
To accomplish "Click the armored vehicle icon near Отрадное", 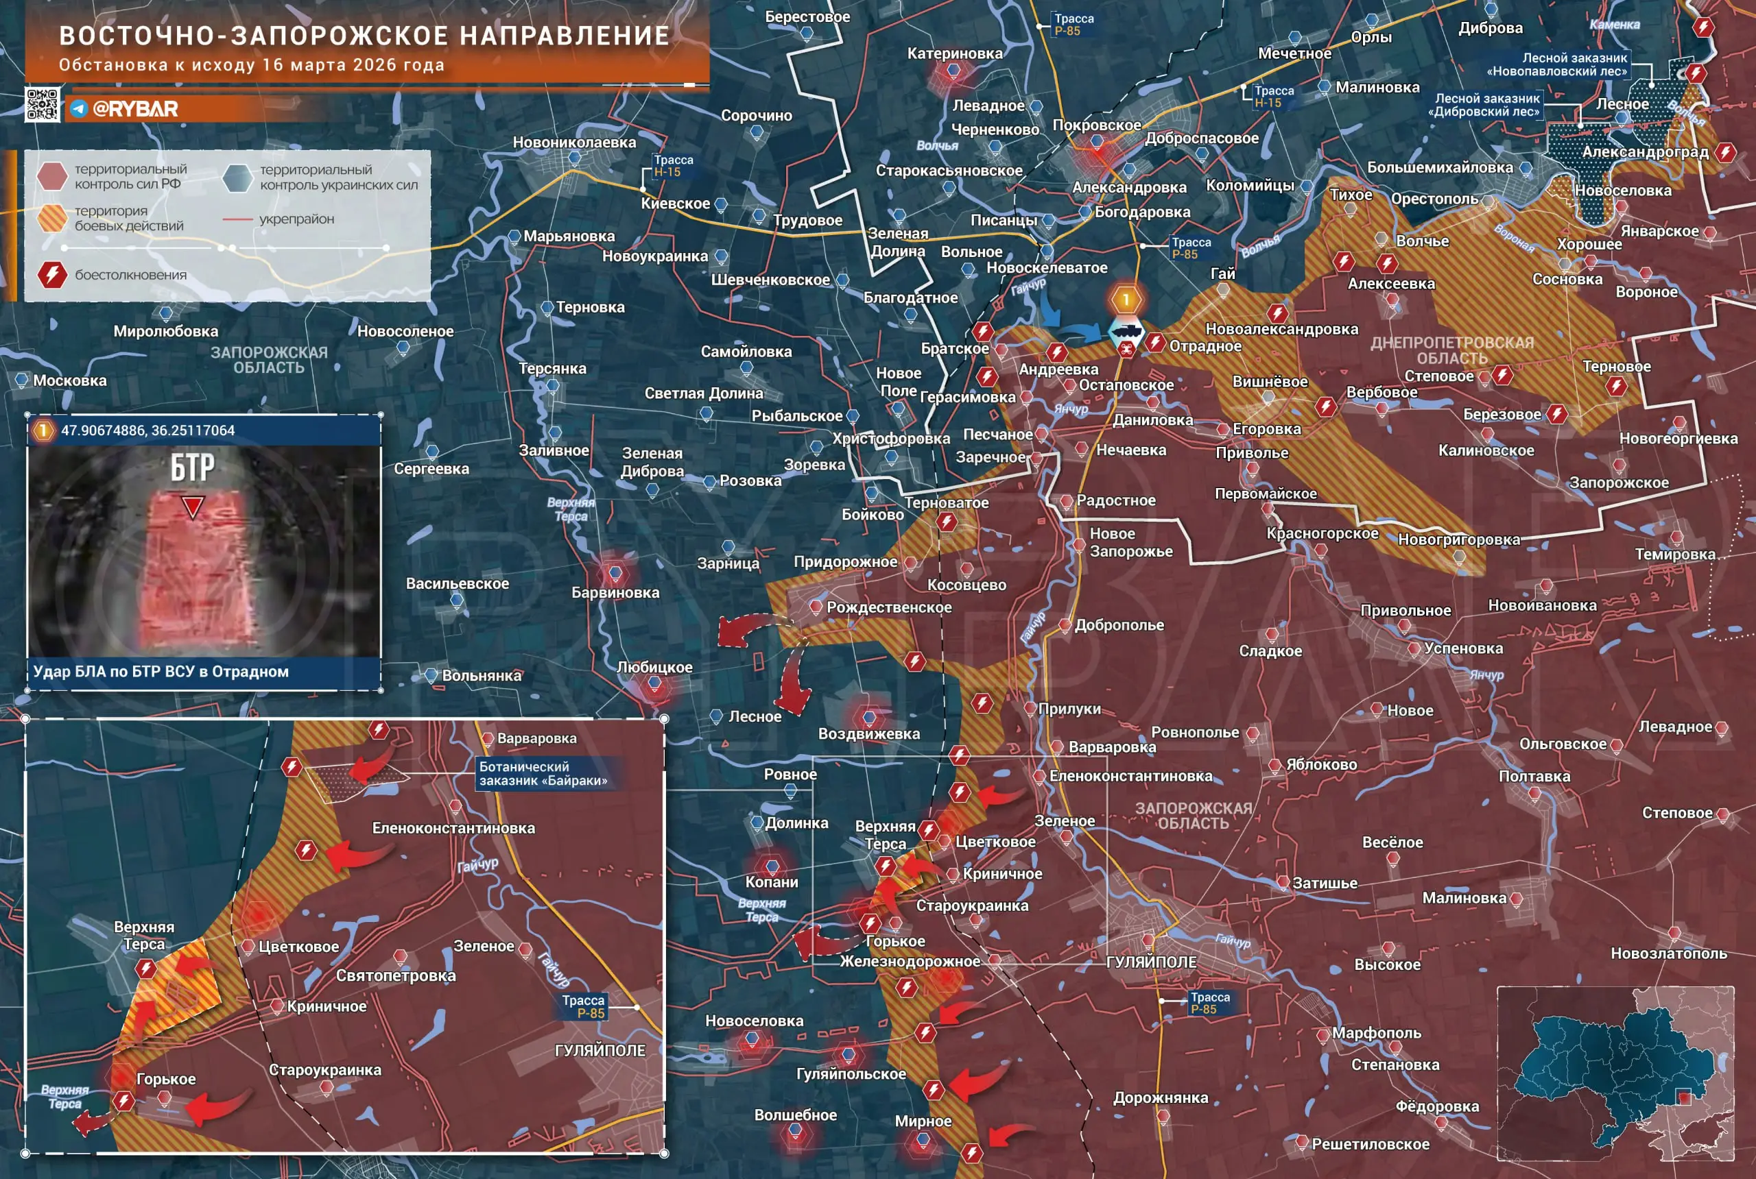I will [x=1126, y=331].
